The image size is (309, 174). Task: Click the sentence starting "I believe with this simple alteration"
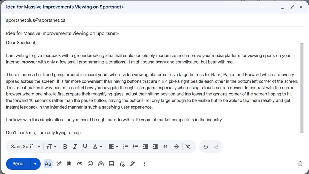(x=114, y=120)
